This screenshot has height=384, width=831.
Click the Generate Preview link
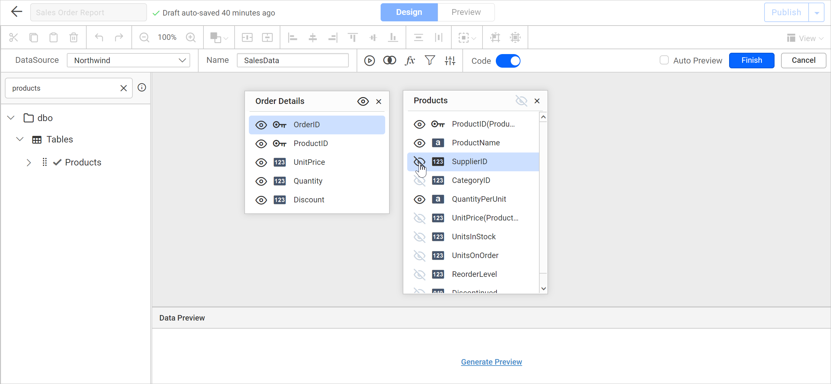coord(491,362)
